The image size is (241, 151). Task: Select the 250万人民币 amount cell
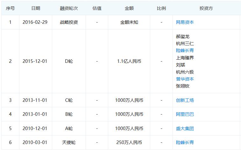pos(129,142)
